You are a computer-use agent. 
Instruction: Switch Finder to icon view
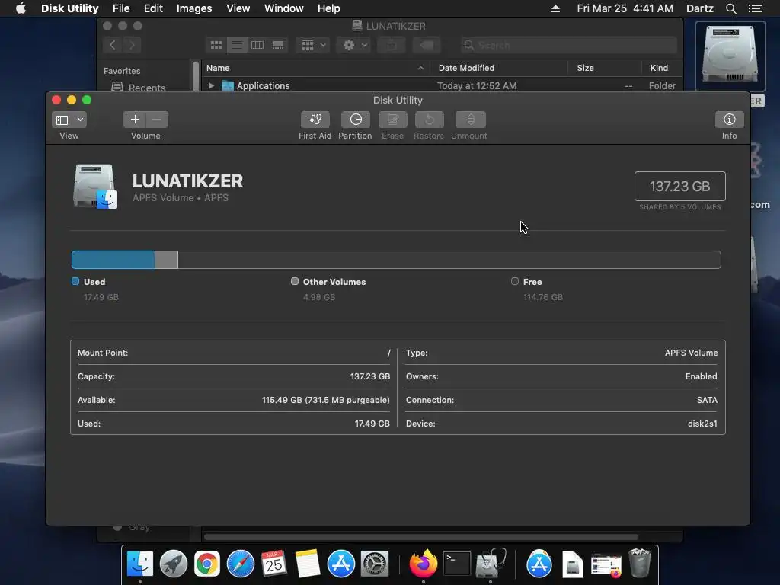pos(216,45)
